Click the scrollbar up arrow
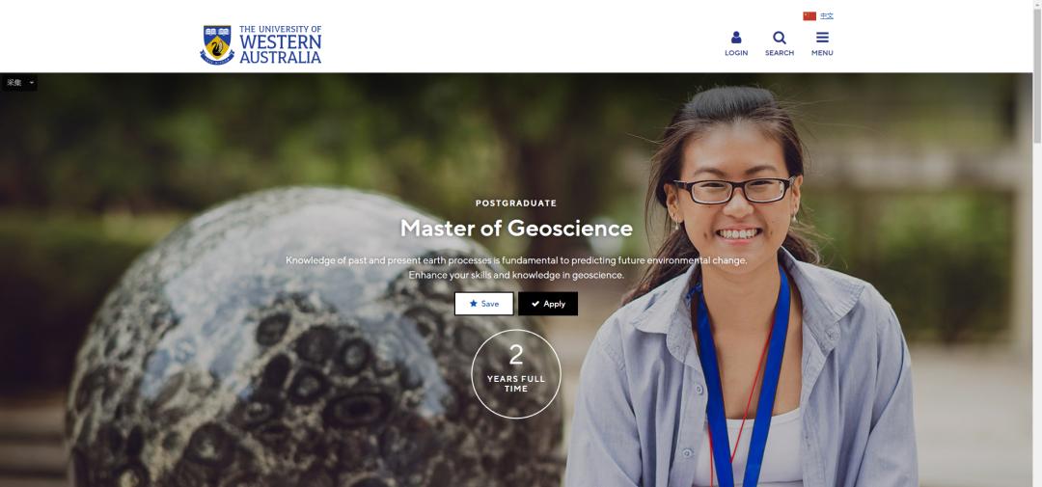Viewport: 1042px width, 487px height. click(x=1036, y=4)
